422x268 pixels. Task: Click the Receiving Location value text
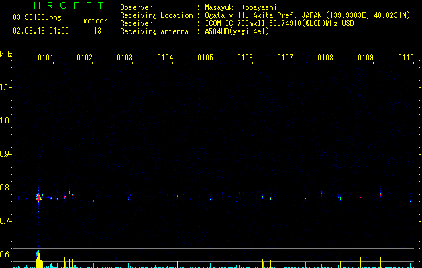(307, 15)
